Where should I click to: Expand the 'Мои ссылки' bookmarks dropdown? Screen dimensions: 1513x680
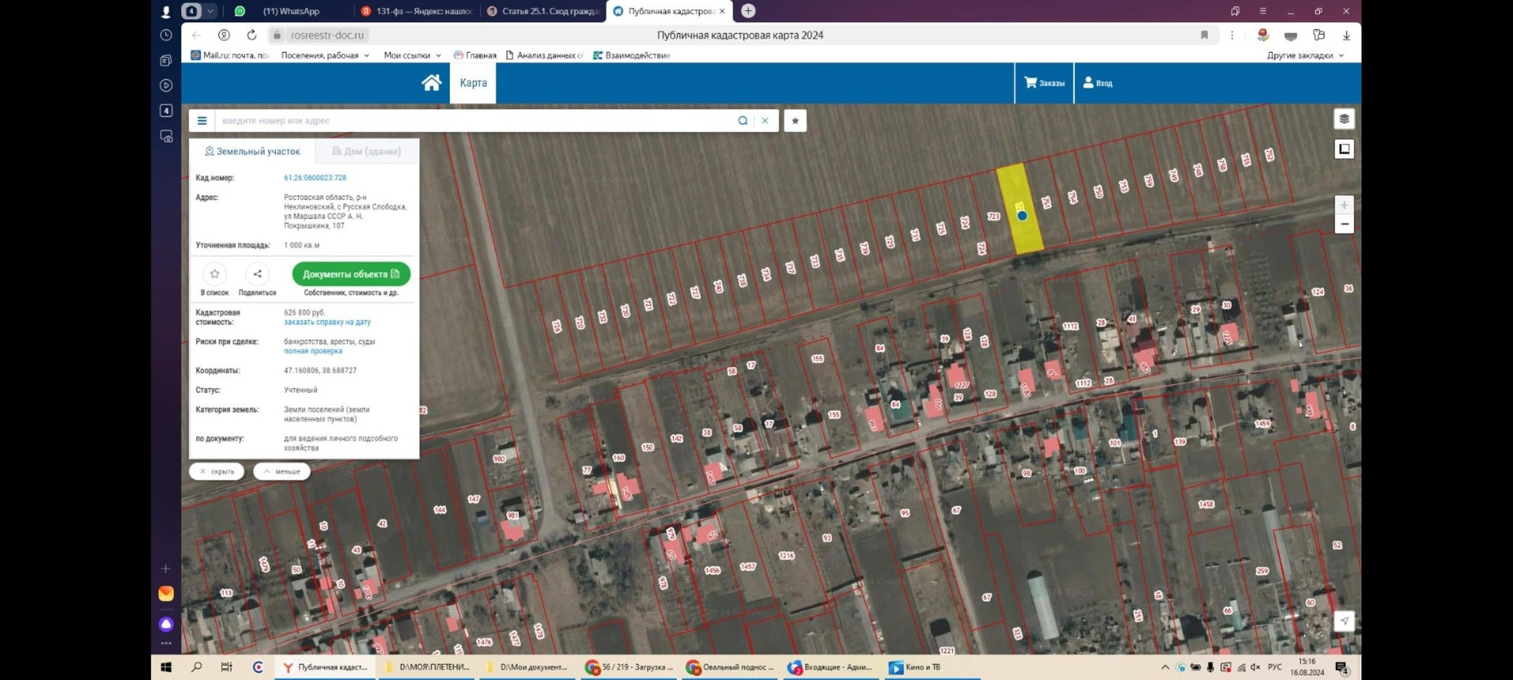412,55
